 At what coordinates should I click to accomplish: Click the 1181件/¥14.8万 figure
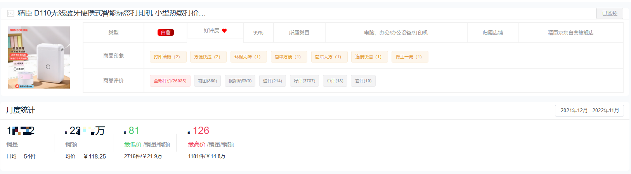coord(206,156)
